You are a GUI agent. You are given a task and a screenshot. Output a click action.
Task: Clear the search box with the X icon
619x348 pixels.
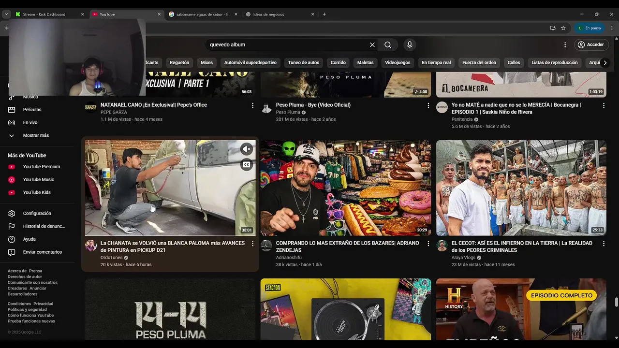tap(372, 44)
